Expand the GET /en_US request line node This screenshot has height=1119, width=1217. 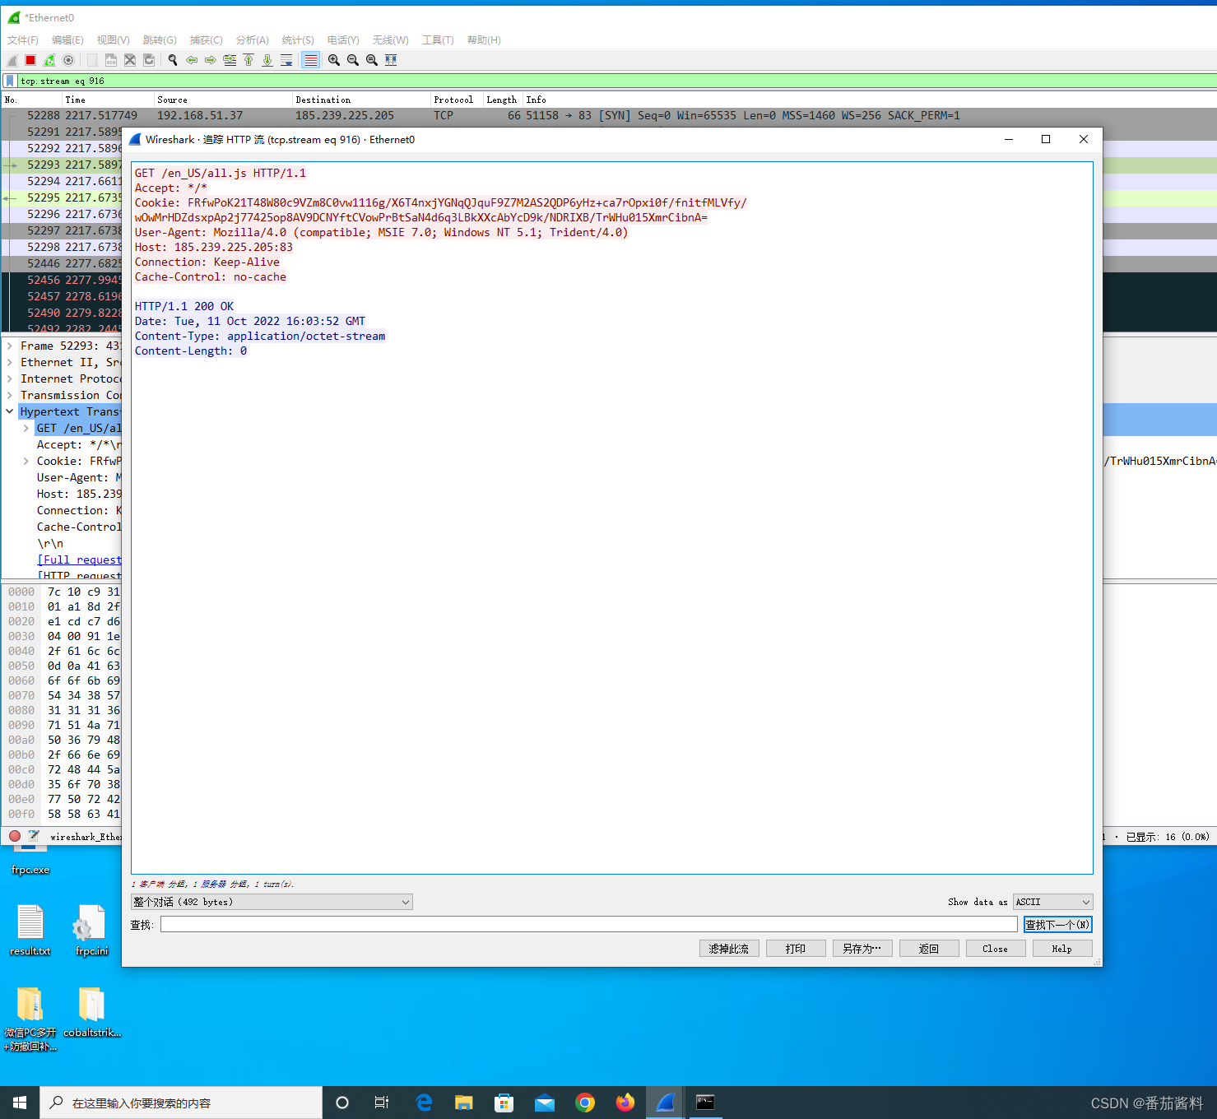coord(26,428)
